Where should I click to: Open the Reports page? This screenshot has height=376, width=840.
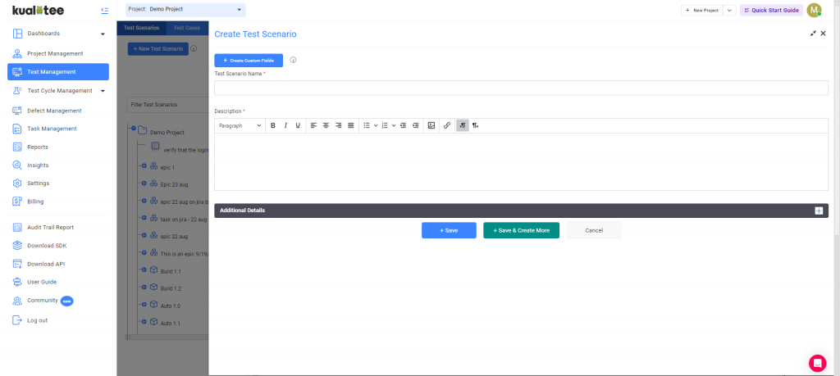(x=38, y=147)
